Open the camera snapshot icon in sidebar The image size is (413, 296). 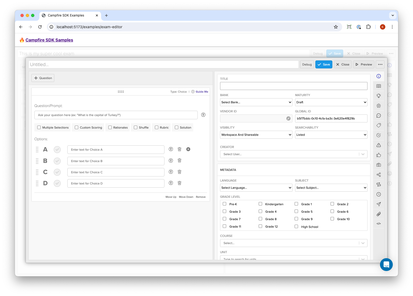(379, 165)
